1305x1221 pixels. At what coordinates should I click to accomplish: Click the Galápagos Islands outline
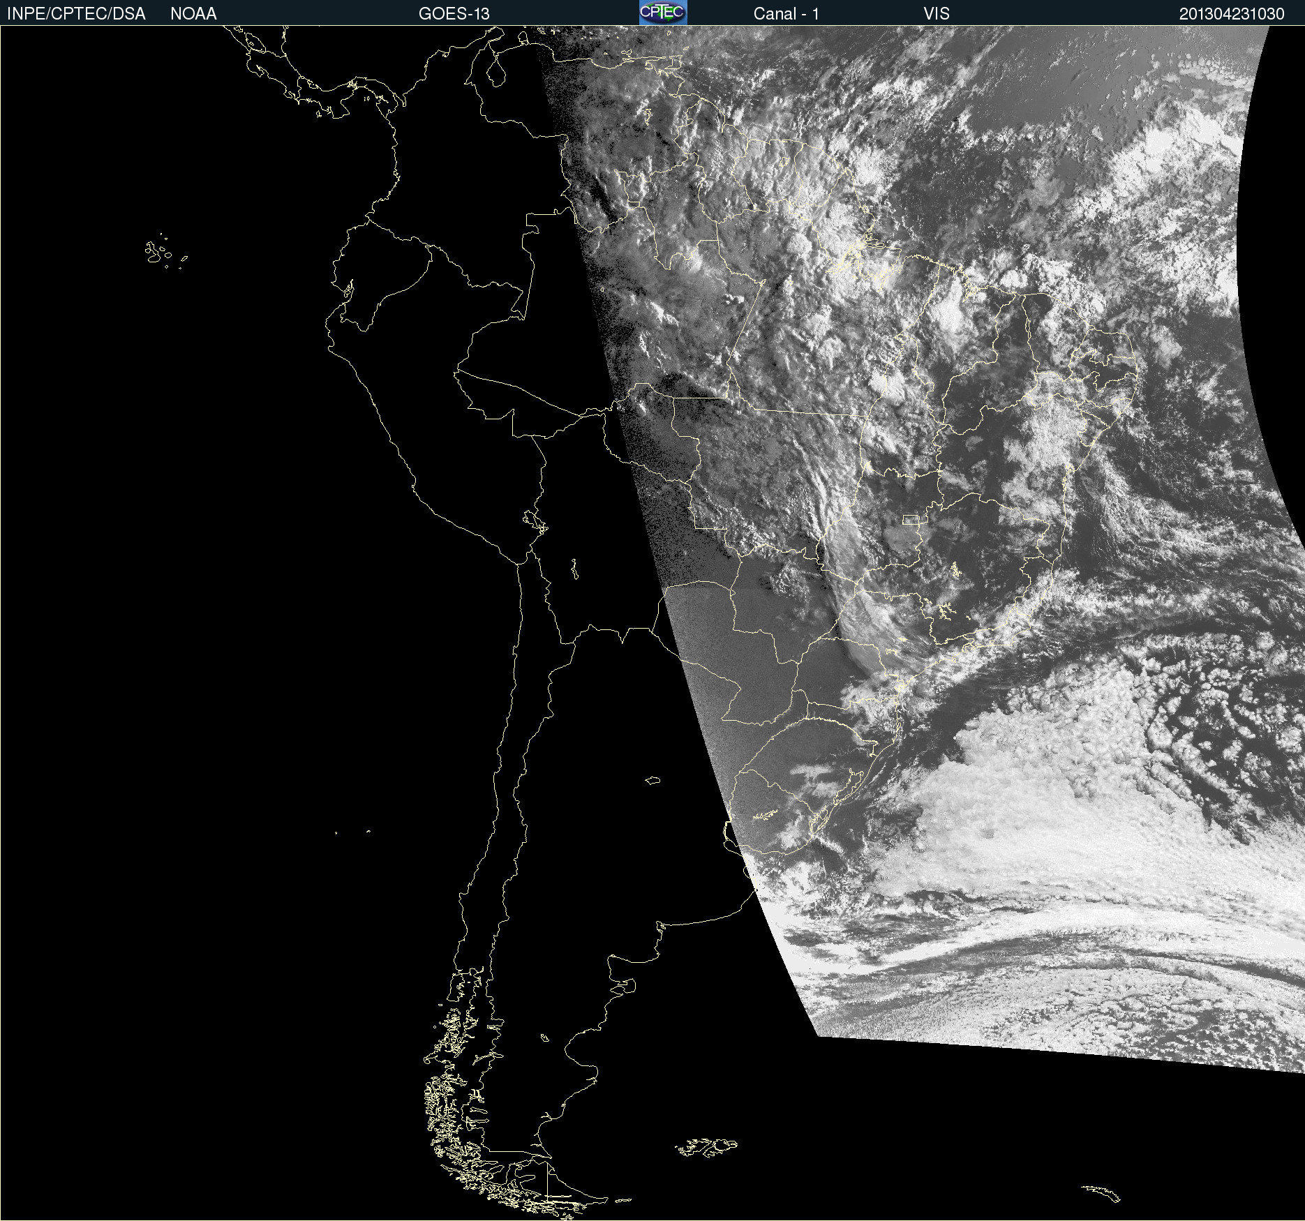(x=158, y=253)
